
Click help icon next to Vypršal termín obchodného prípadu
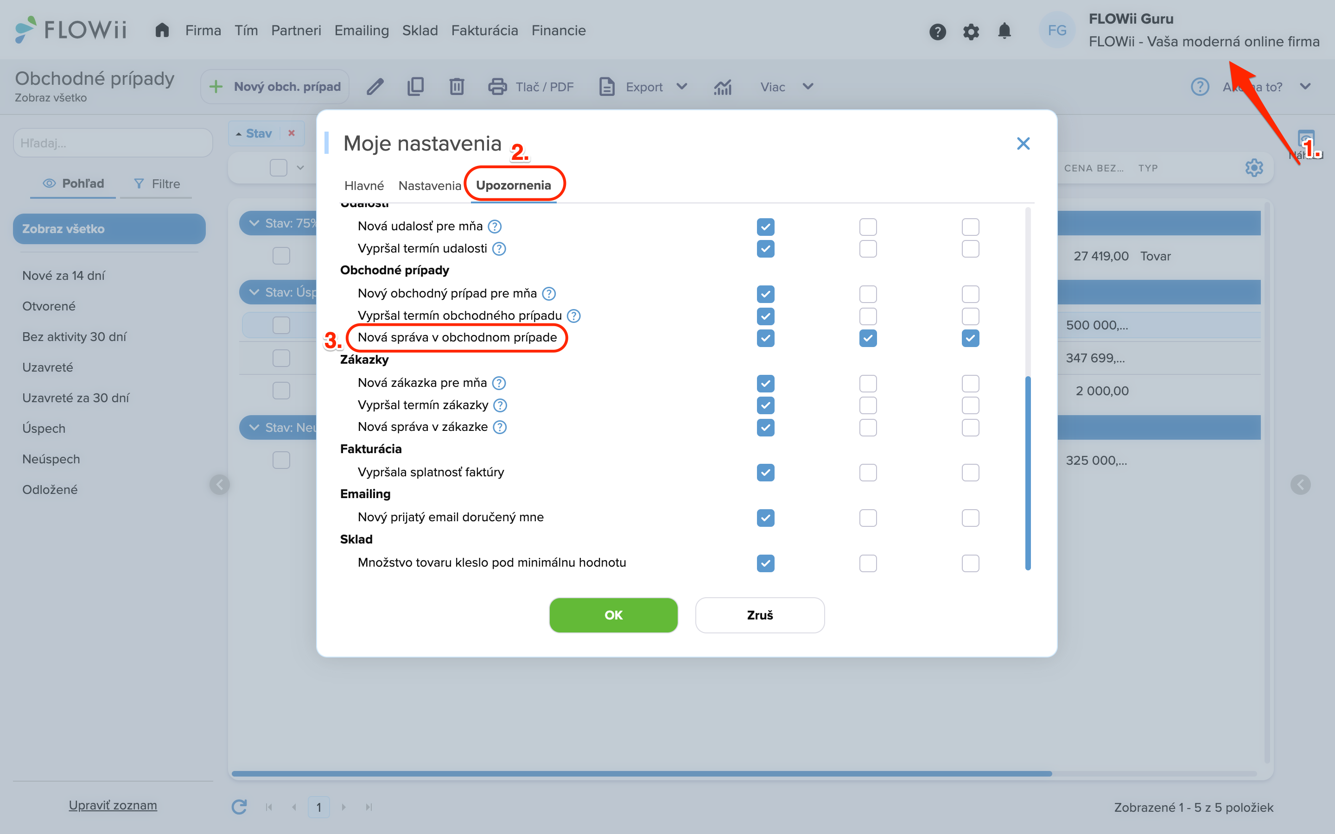click(x=574, y=316)
